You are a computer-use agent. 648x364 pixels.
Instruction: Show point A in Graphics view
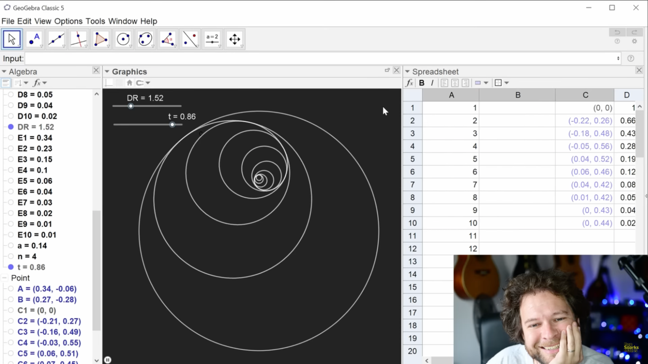(x=11, y=289)
